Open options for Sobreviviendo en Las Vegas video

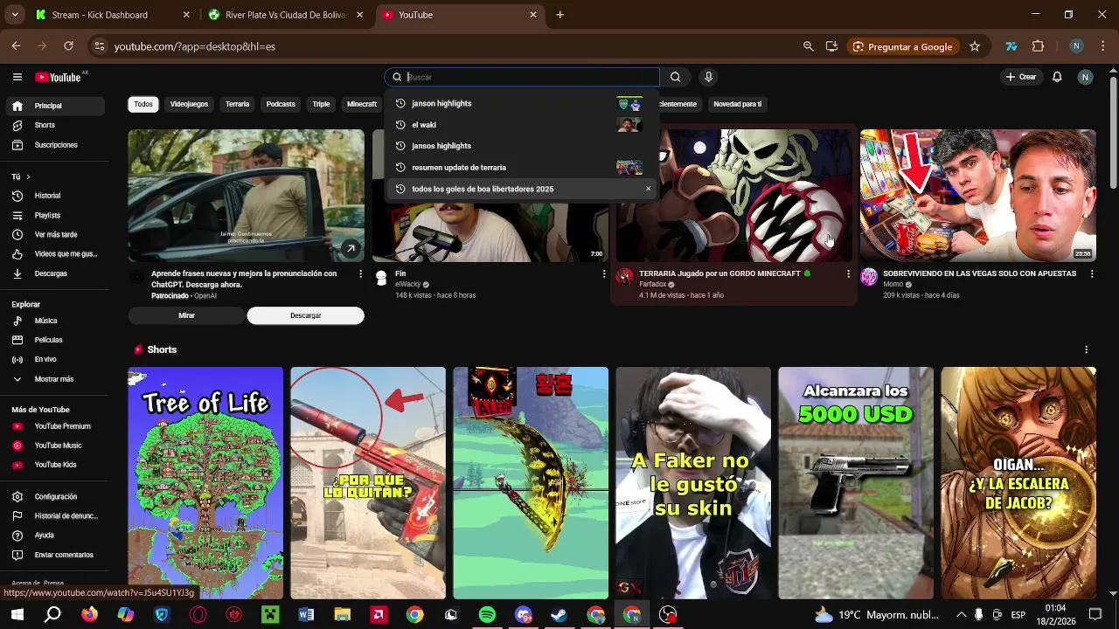tap(1092, 273)
